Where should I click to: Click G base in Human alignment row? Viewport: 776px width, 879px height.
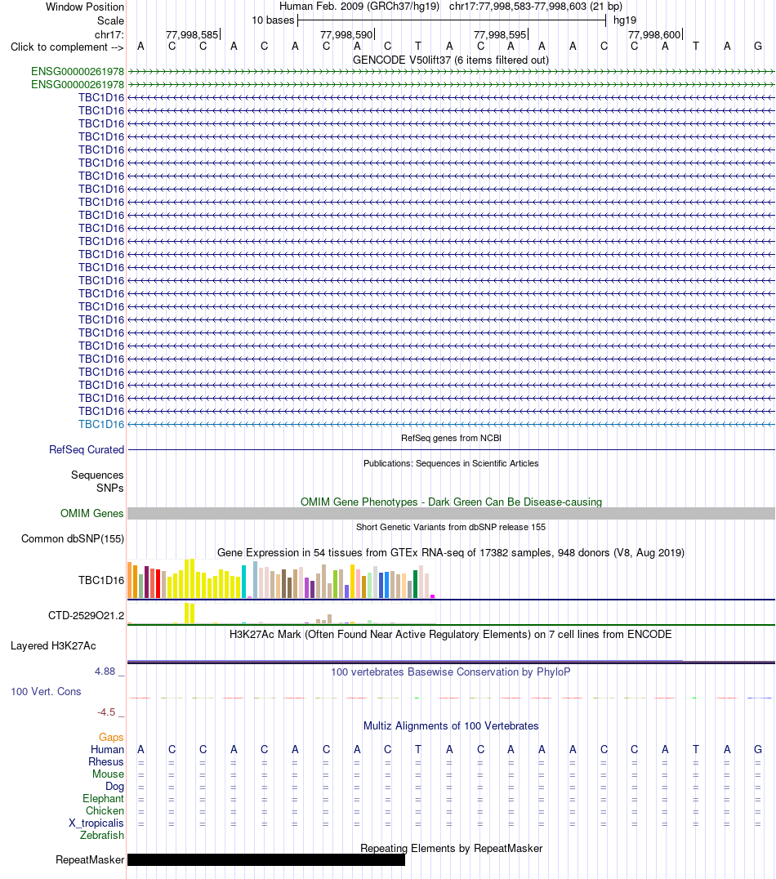758,749
